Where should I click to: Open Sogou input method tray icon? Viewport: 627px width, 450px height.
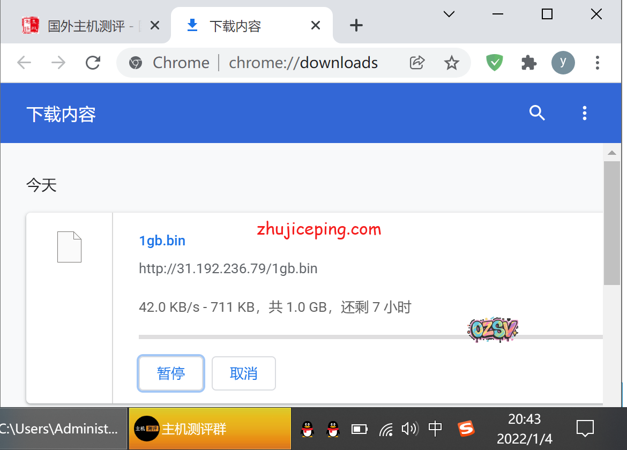(x=466, y=429)
